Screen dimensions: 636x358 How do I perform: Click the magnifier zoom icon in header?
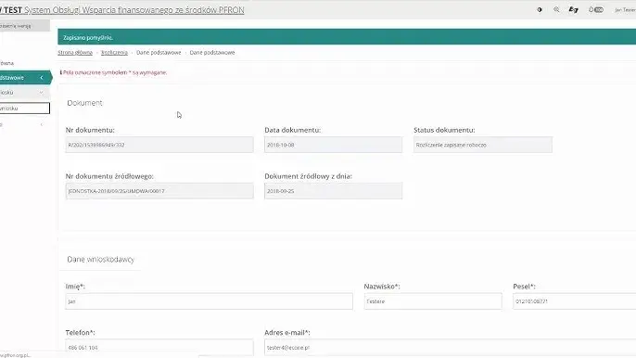556,10
